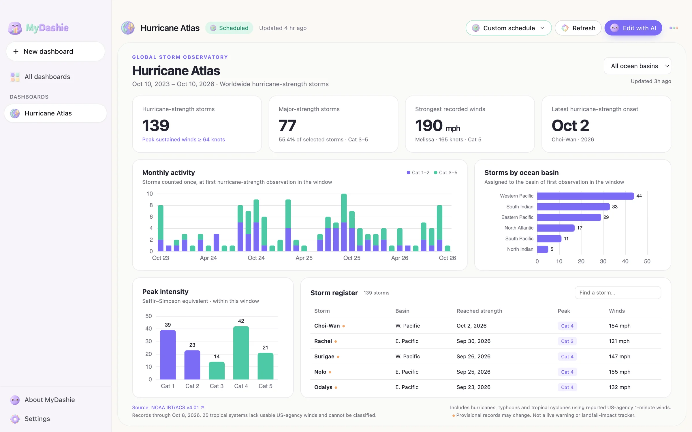Open the Custom schedule dropdown
692x432 pixels.
click(508, 28)
